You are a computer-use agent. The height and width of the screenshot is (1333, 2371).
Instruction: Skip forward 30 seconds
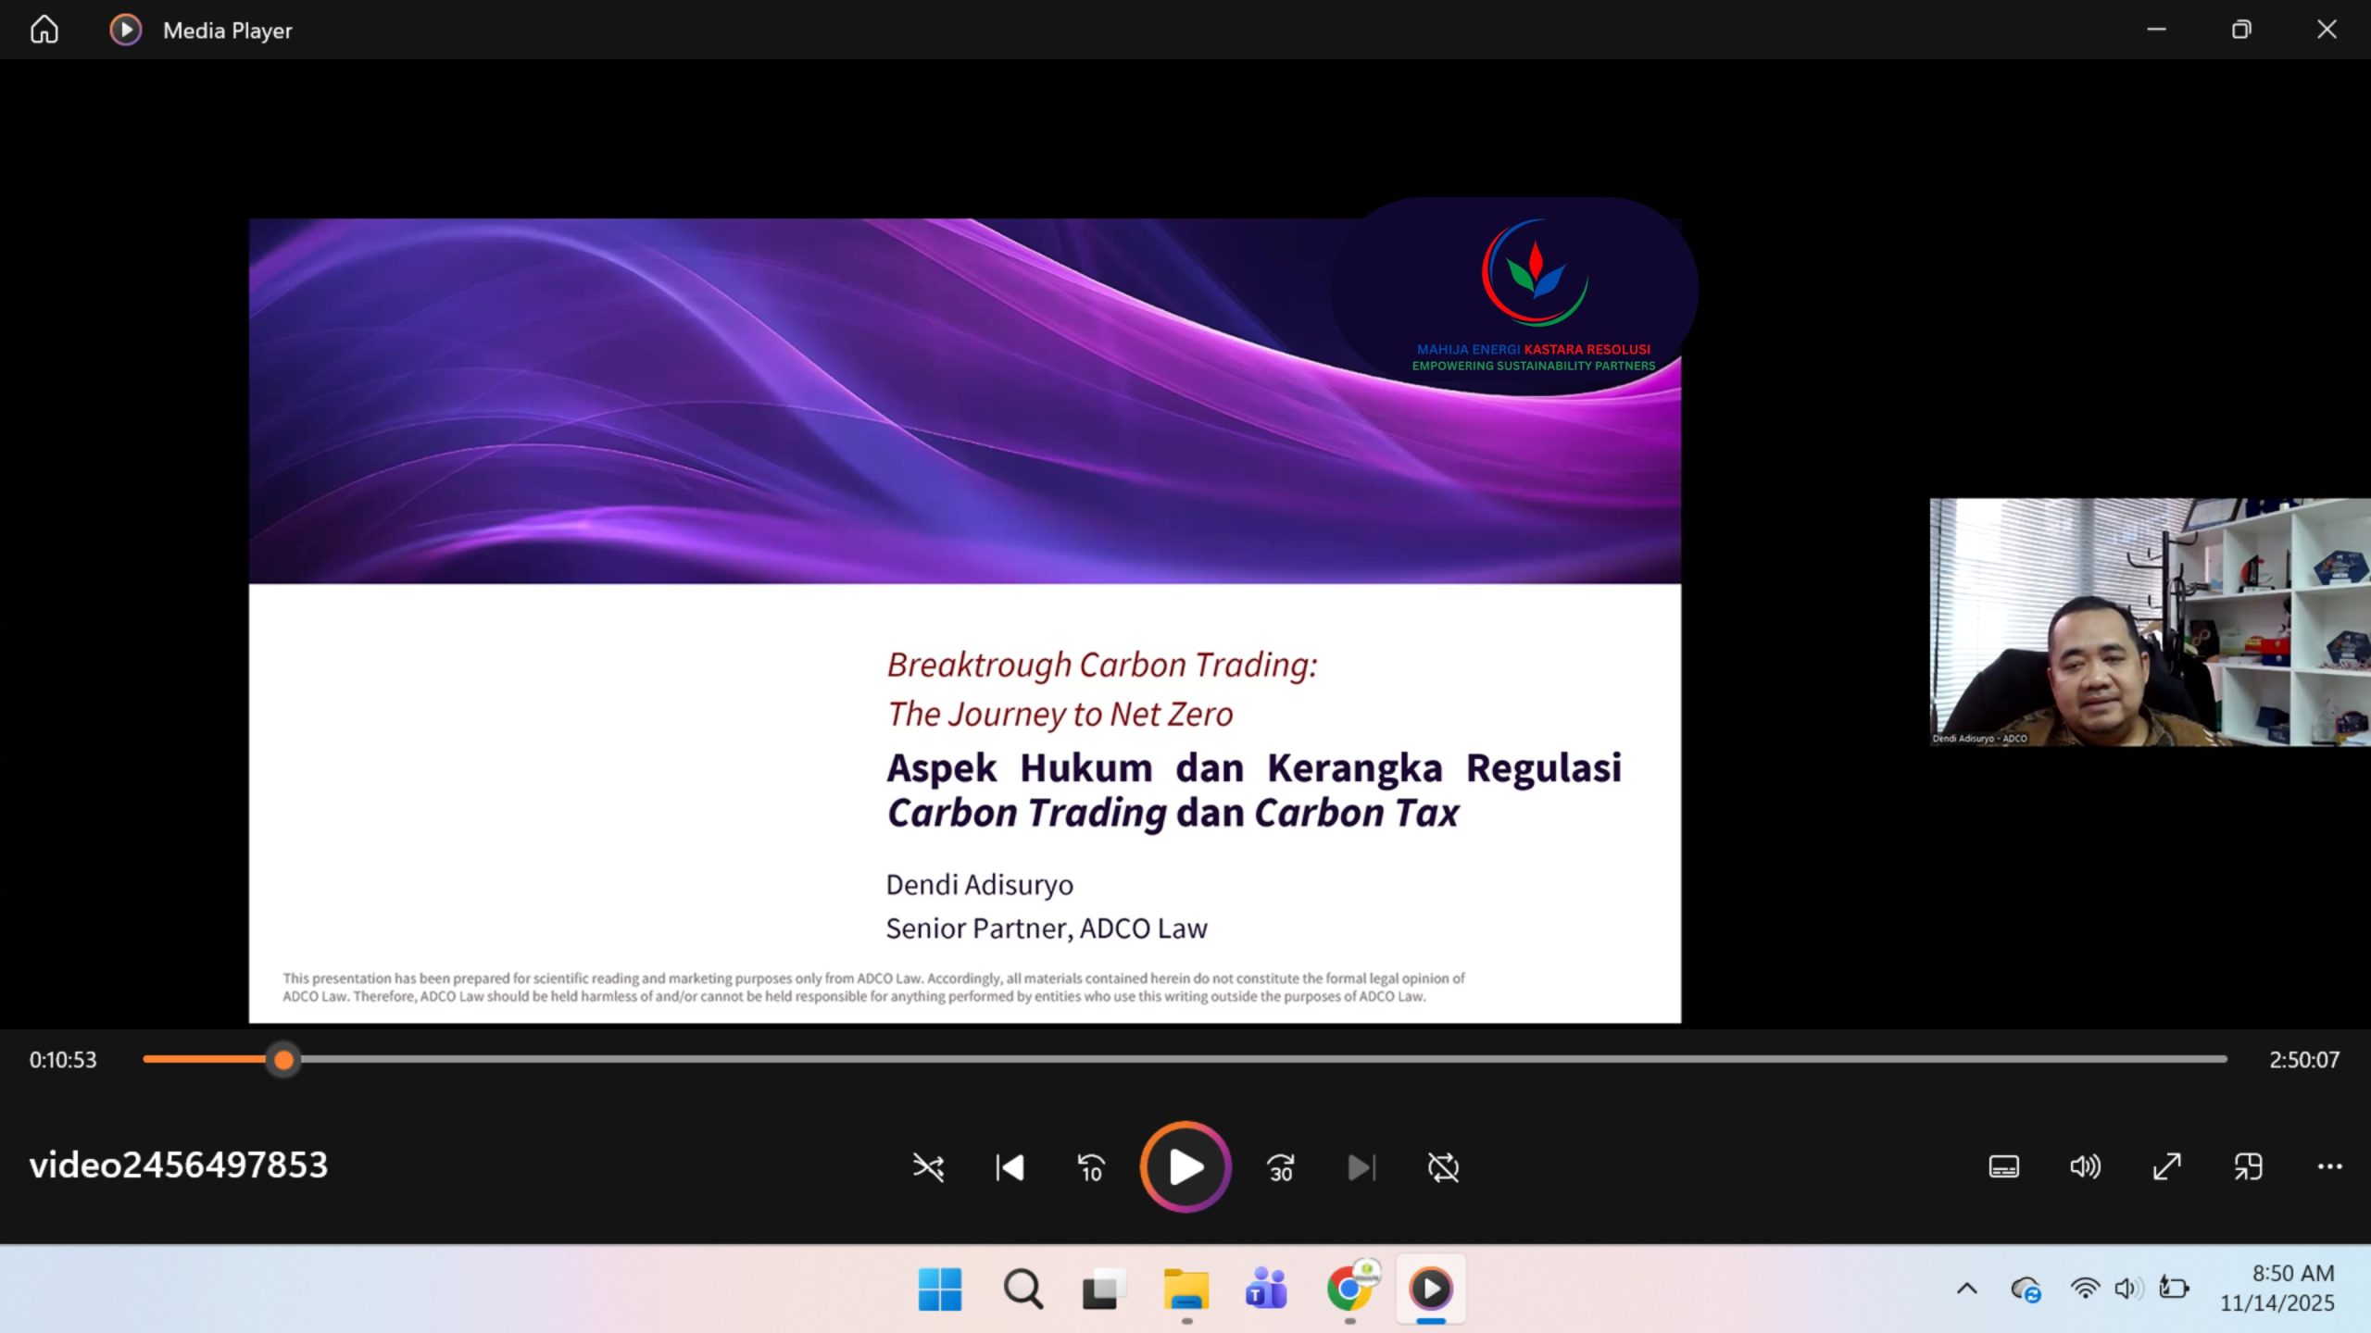pyautogui.click(x=1280, y=1167)
